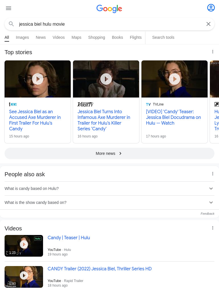The image size is (219, 292).
Task: Open 'Candy | Teaser | Hulu' video link
Action: pyautogui.click(x=69, y=238)
